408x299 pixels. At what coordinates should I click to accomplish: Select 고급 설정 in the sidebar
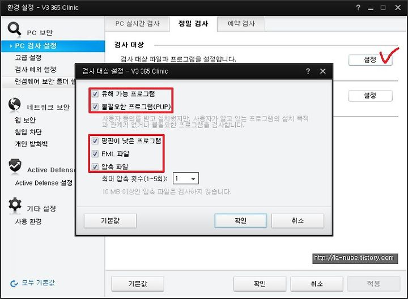pos(28,57)
